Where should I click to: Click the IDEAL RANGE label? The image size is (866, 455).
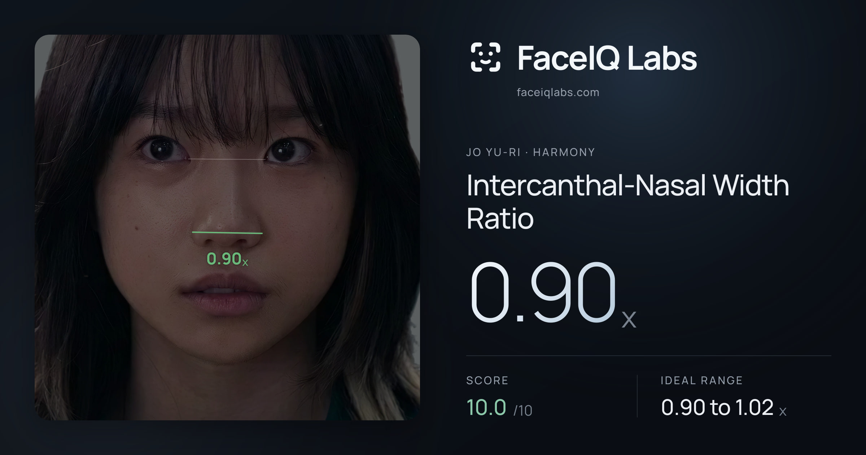[701, 380]
